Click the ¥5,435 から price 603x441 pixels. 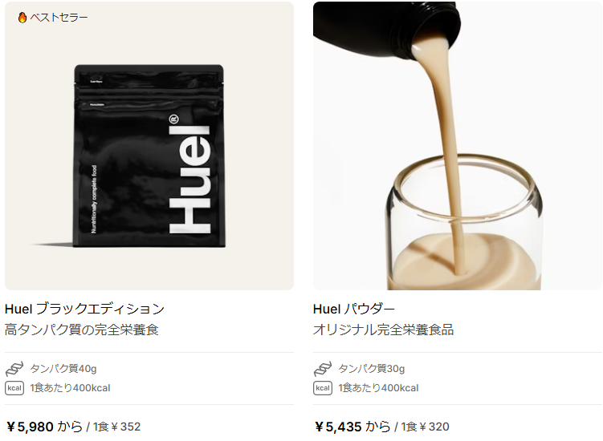pos(352,427)
